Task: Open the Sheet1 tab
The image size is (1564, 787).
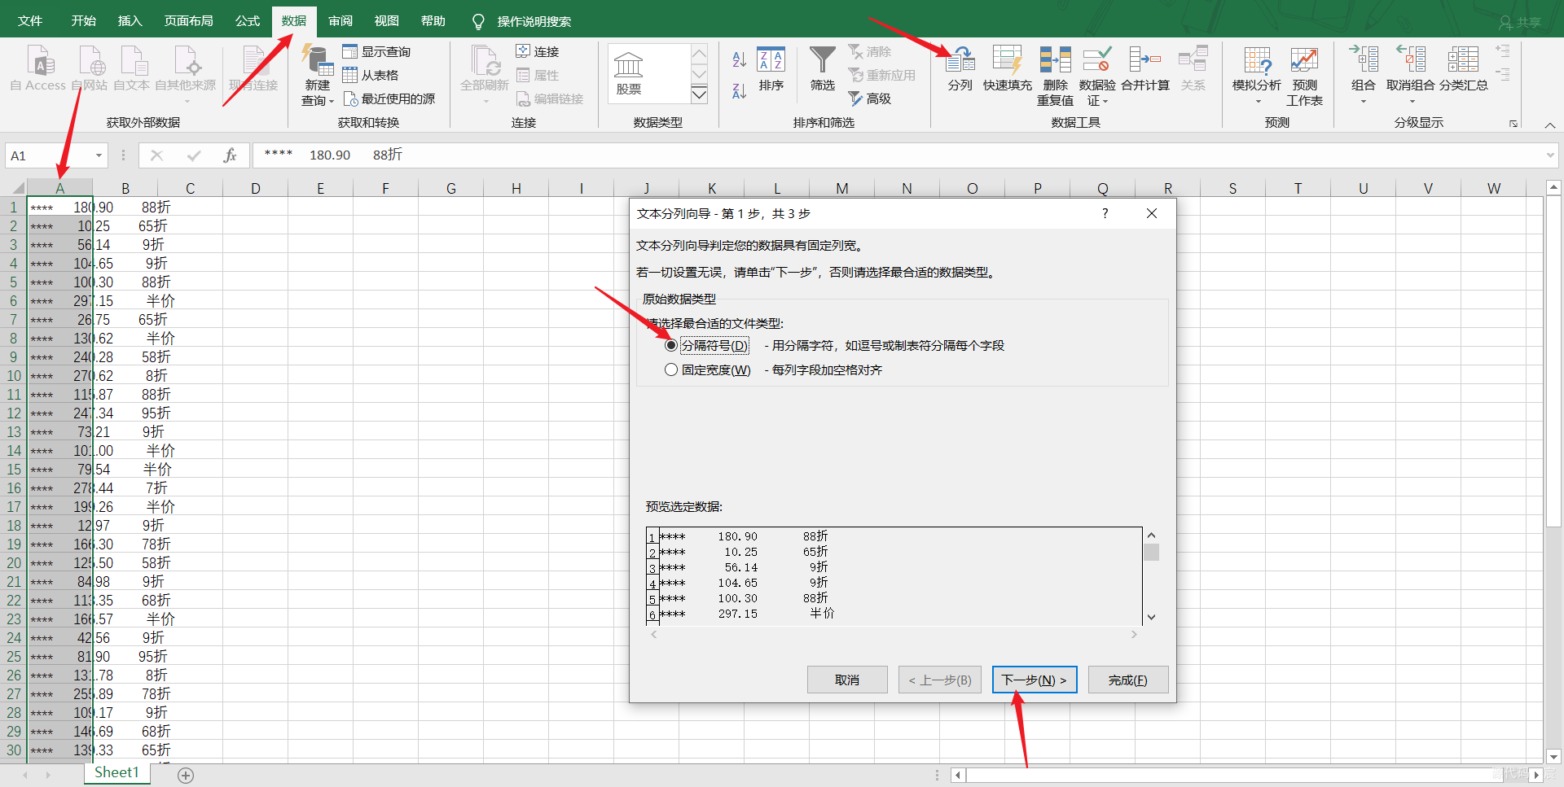Action: point(116,773)
